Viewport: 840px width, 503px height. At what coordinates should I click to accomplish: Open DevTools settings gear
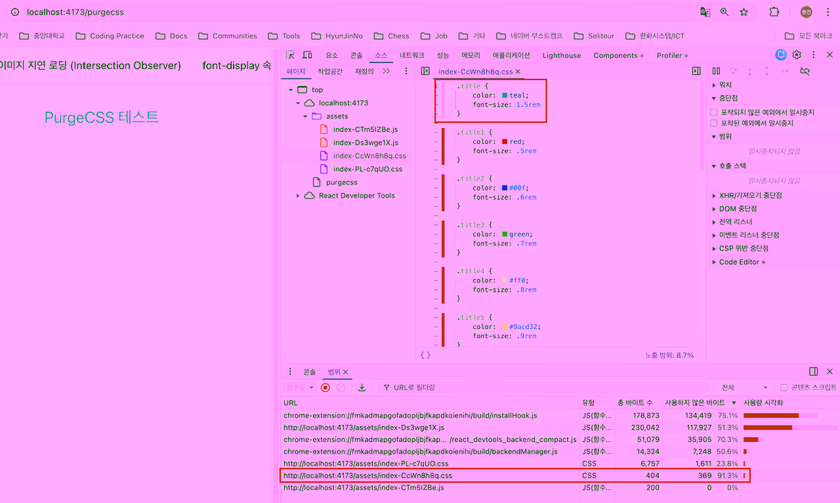click(797, 55)
